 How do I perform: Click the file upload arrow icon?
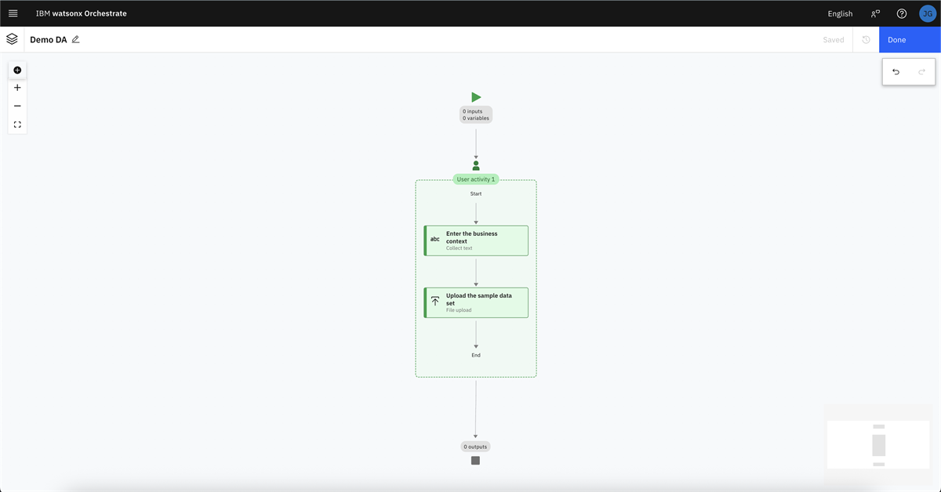(x=435, y=301)
